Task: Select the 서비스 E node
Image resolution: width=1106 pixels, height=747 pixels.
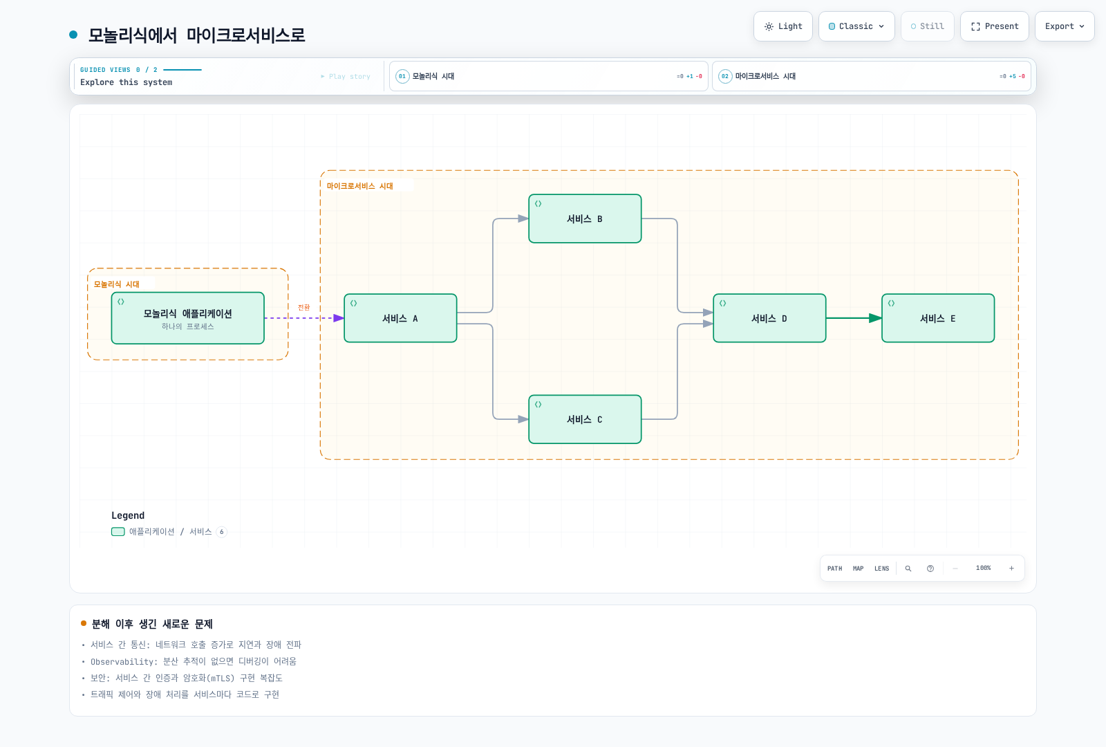Action: point(938,318)
